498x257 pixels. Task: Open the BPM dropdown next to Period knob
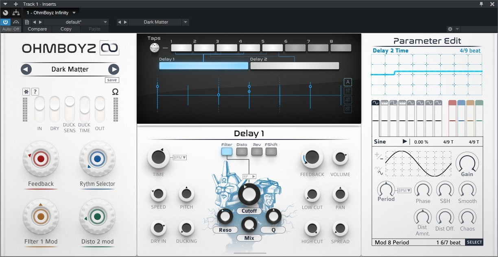(x=405, y=190)
